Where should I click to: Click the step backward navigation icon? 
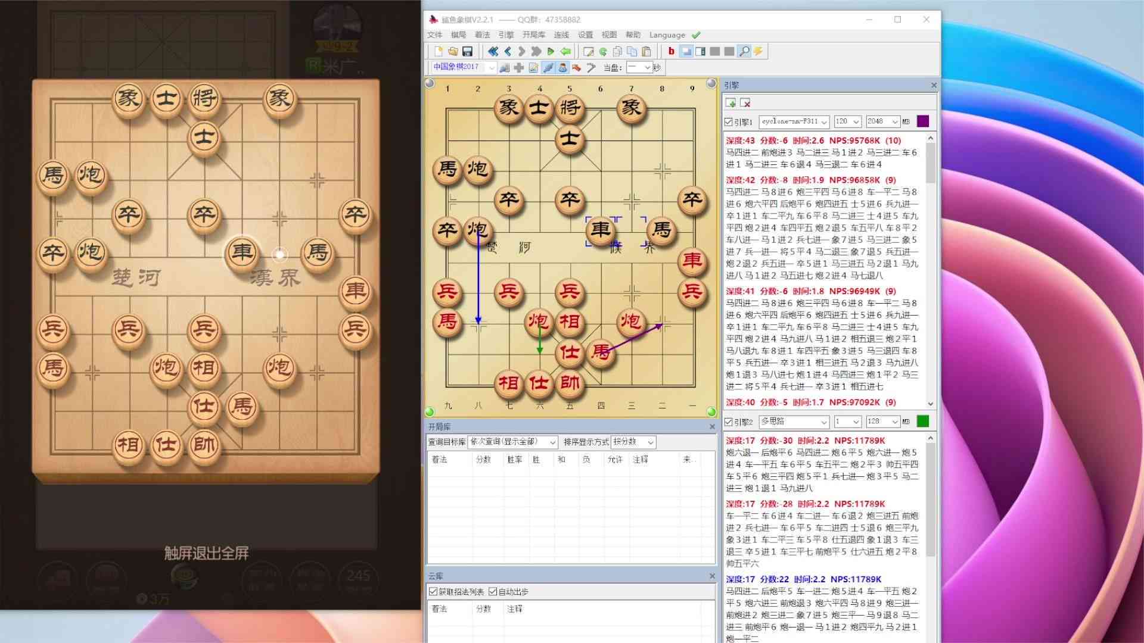tap(508, 51)
